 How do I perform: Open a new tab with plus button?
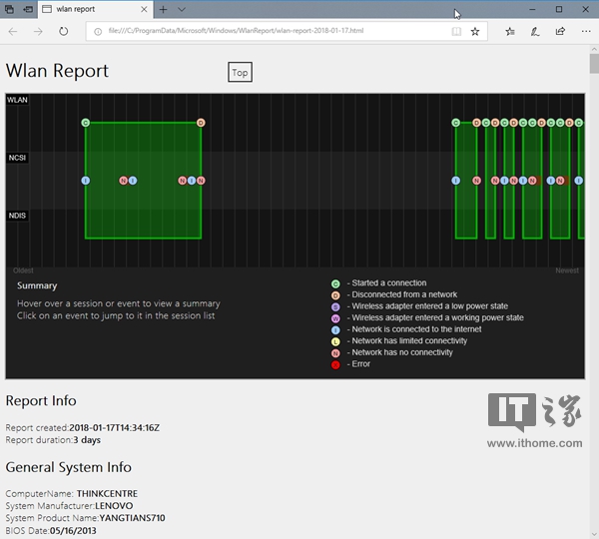[x=164, y=9]
